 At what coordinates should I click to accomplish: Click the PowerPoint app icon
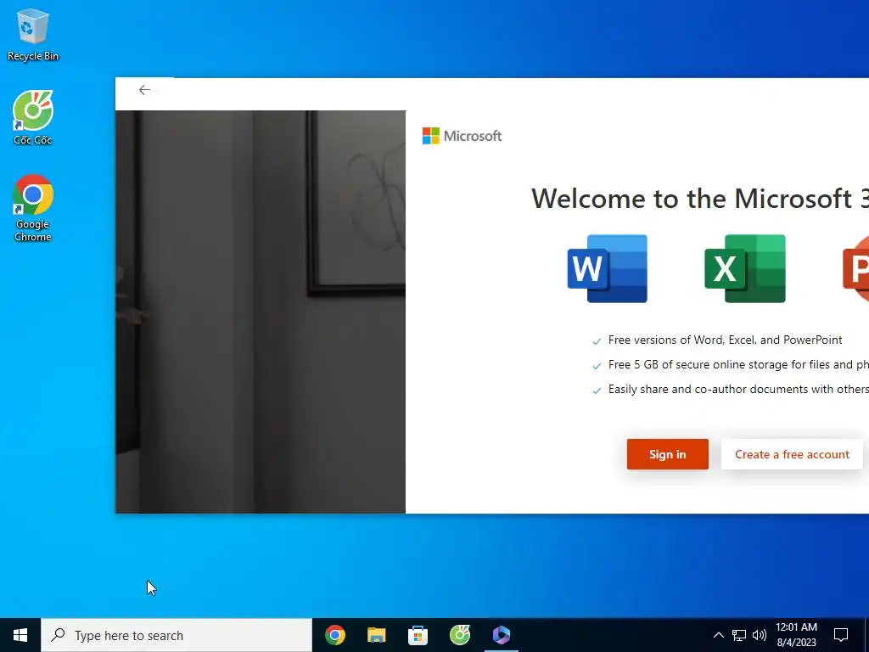(x=855, y=269)
